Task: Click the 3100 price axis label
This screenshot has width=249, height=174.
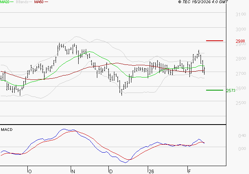Action: click(241, 14)
